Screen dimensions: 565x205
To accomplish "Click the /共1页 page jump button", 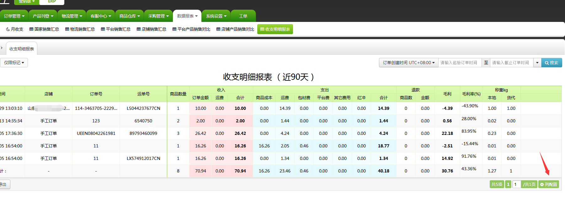I will [529, 184].
